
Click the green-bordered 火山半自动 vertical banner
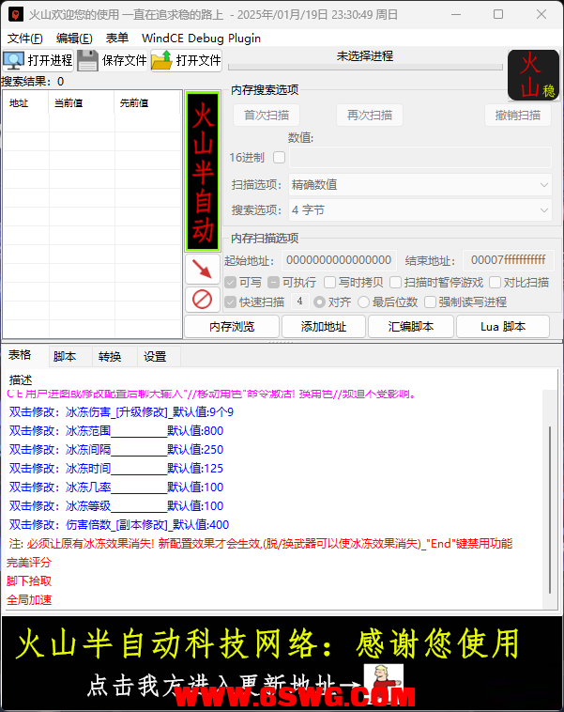[x=203, y=171]
